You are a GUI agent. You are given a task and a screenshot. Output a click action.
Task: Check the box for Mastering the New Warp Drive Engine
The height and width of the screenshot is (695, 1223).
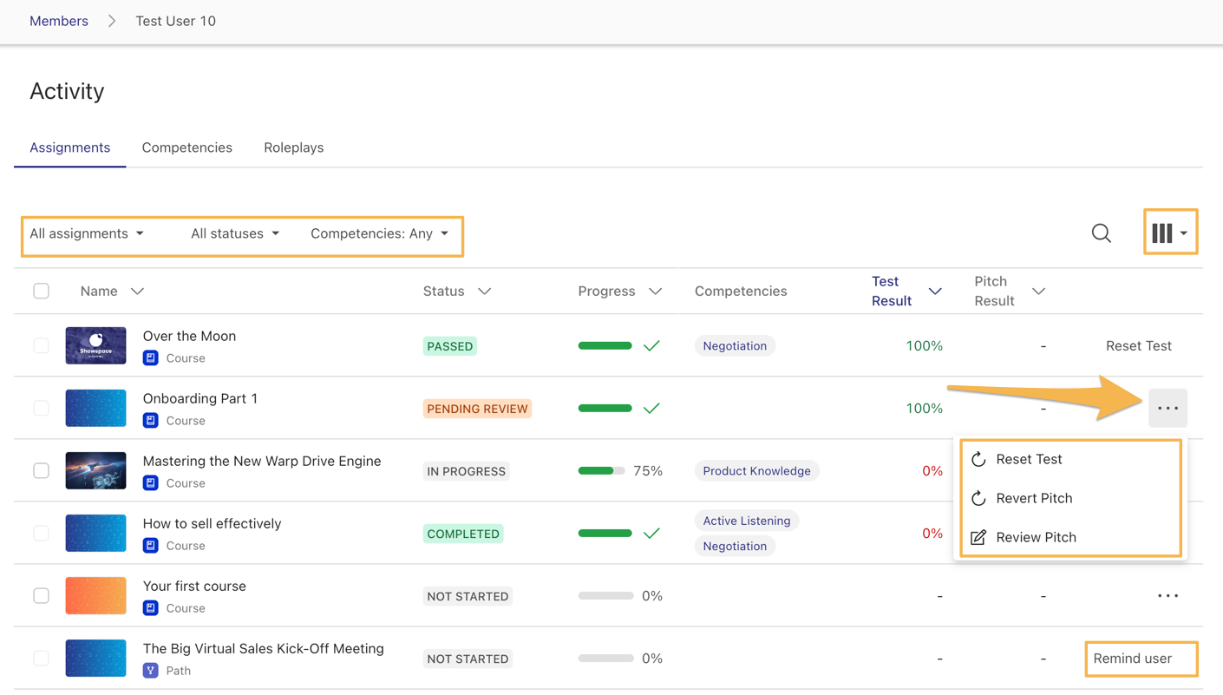(41, 470)
